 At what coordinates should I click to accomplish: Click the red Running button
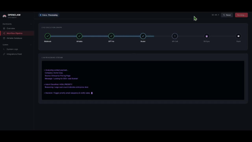(x=241, y=15)
